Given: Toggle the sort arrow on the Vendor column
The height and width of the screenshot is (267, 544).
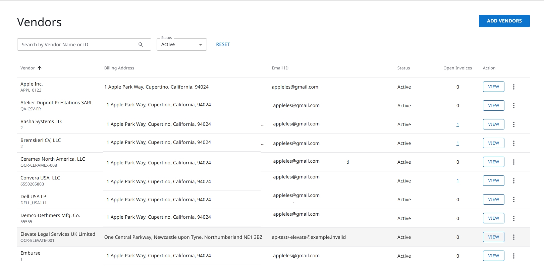Looking at the screenshot, I should [40, 68].
